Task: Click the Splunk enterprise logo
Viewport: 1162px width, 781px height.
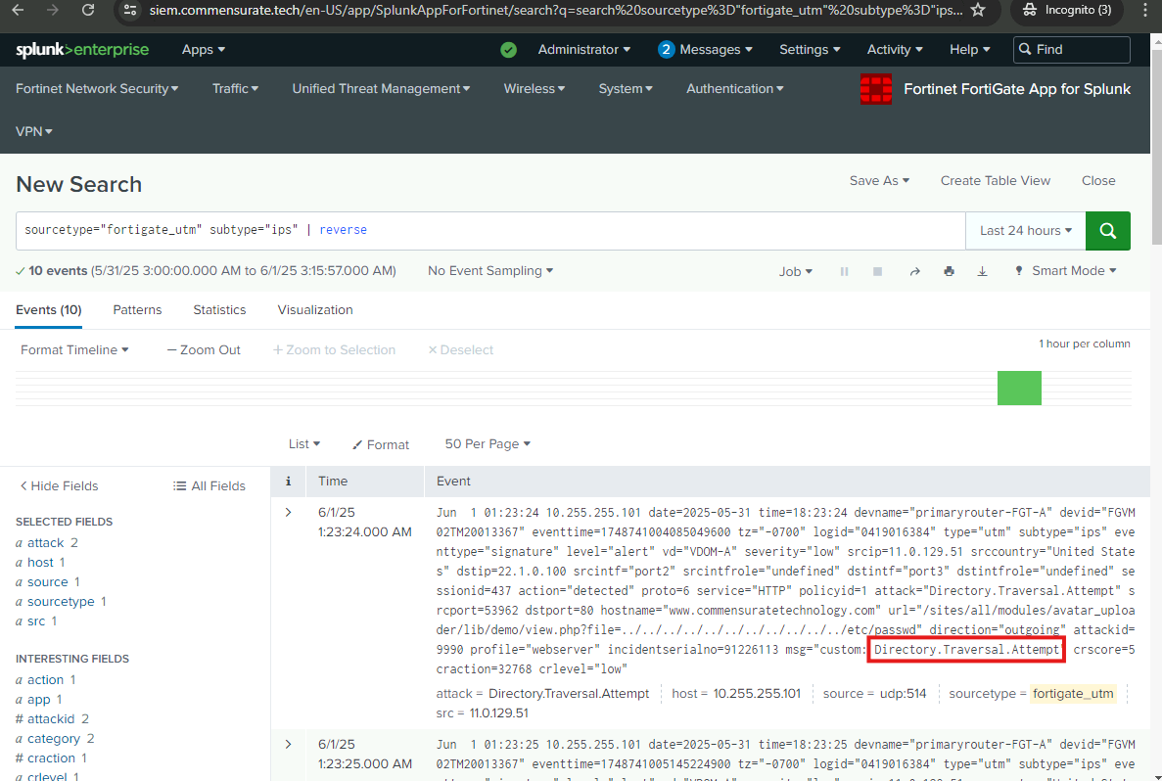Action: [x=82, y=50]
